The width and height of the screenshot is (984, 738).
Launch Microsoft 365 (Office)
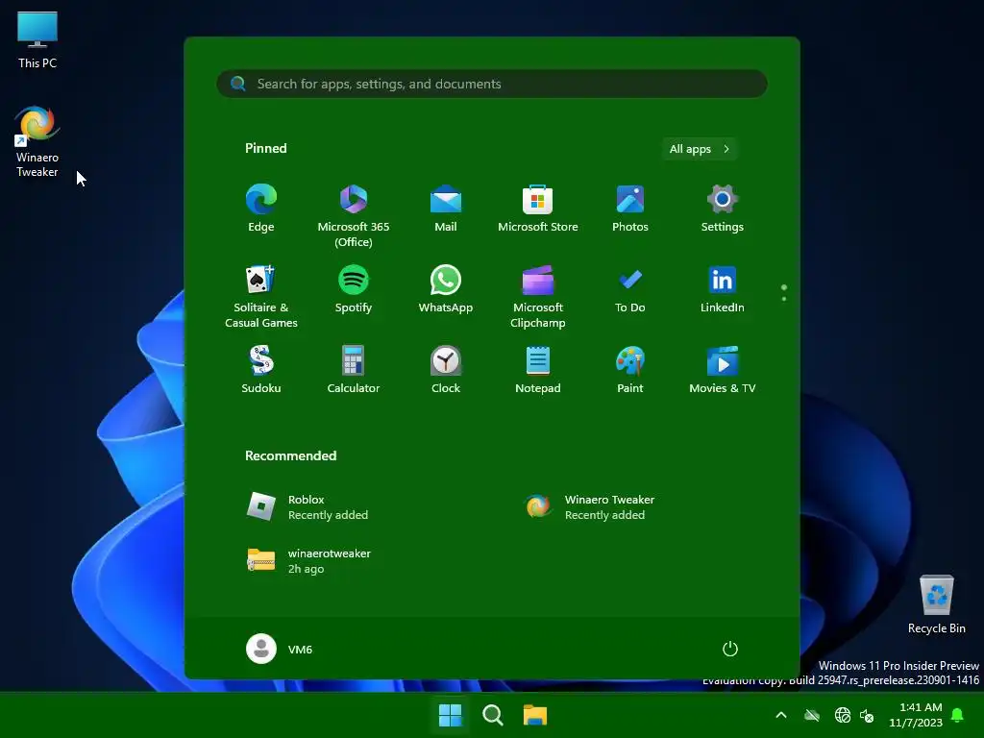354,216
